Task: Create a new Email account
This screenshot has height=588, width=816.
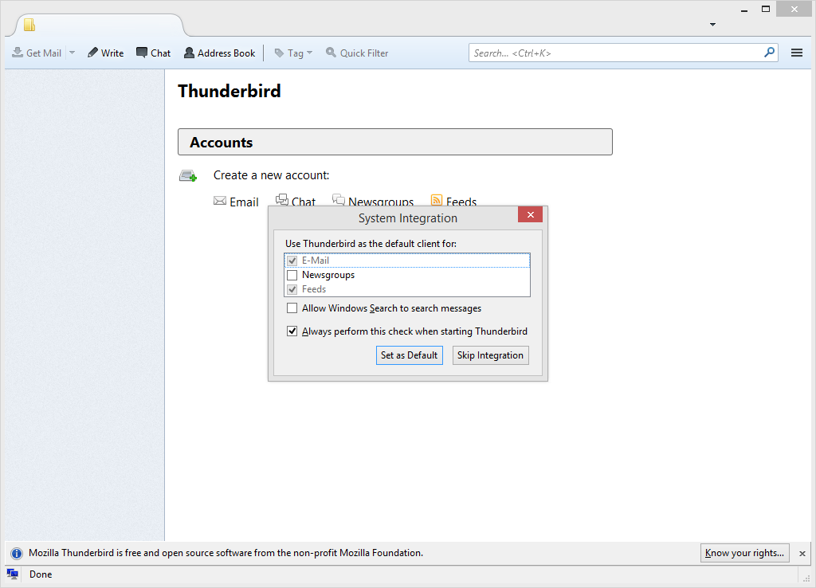Action: pyautogui.click(x=236, y=202)
